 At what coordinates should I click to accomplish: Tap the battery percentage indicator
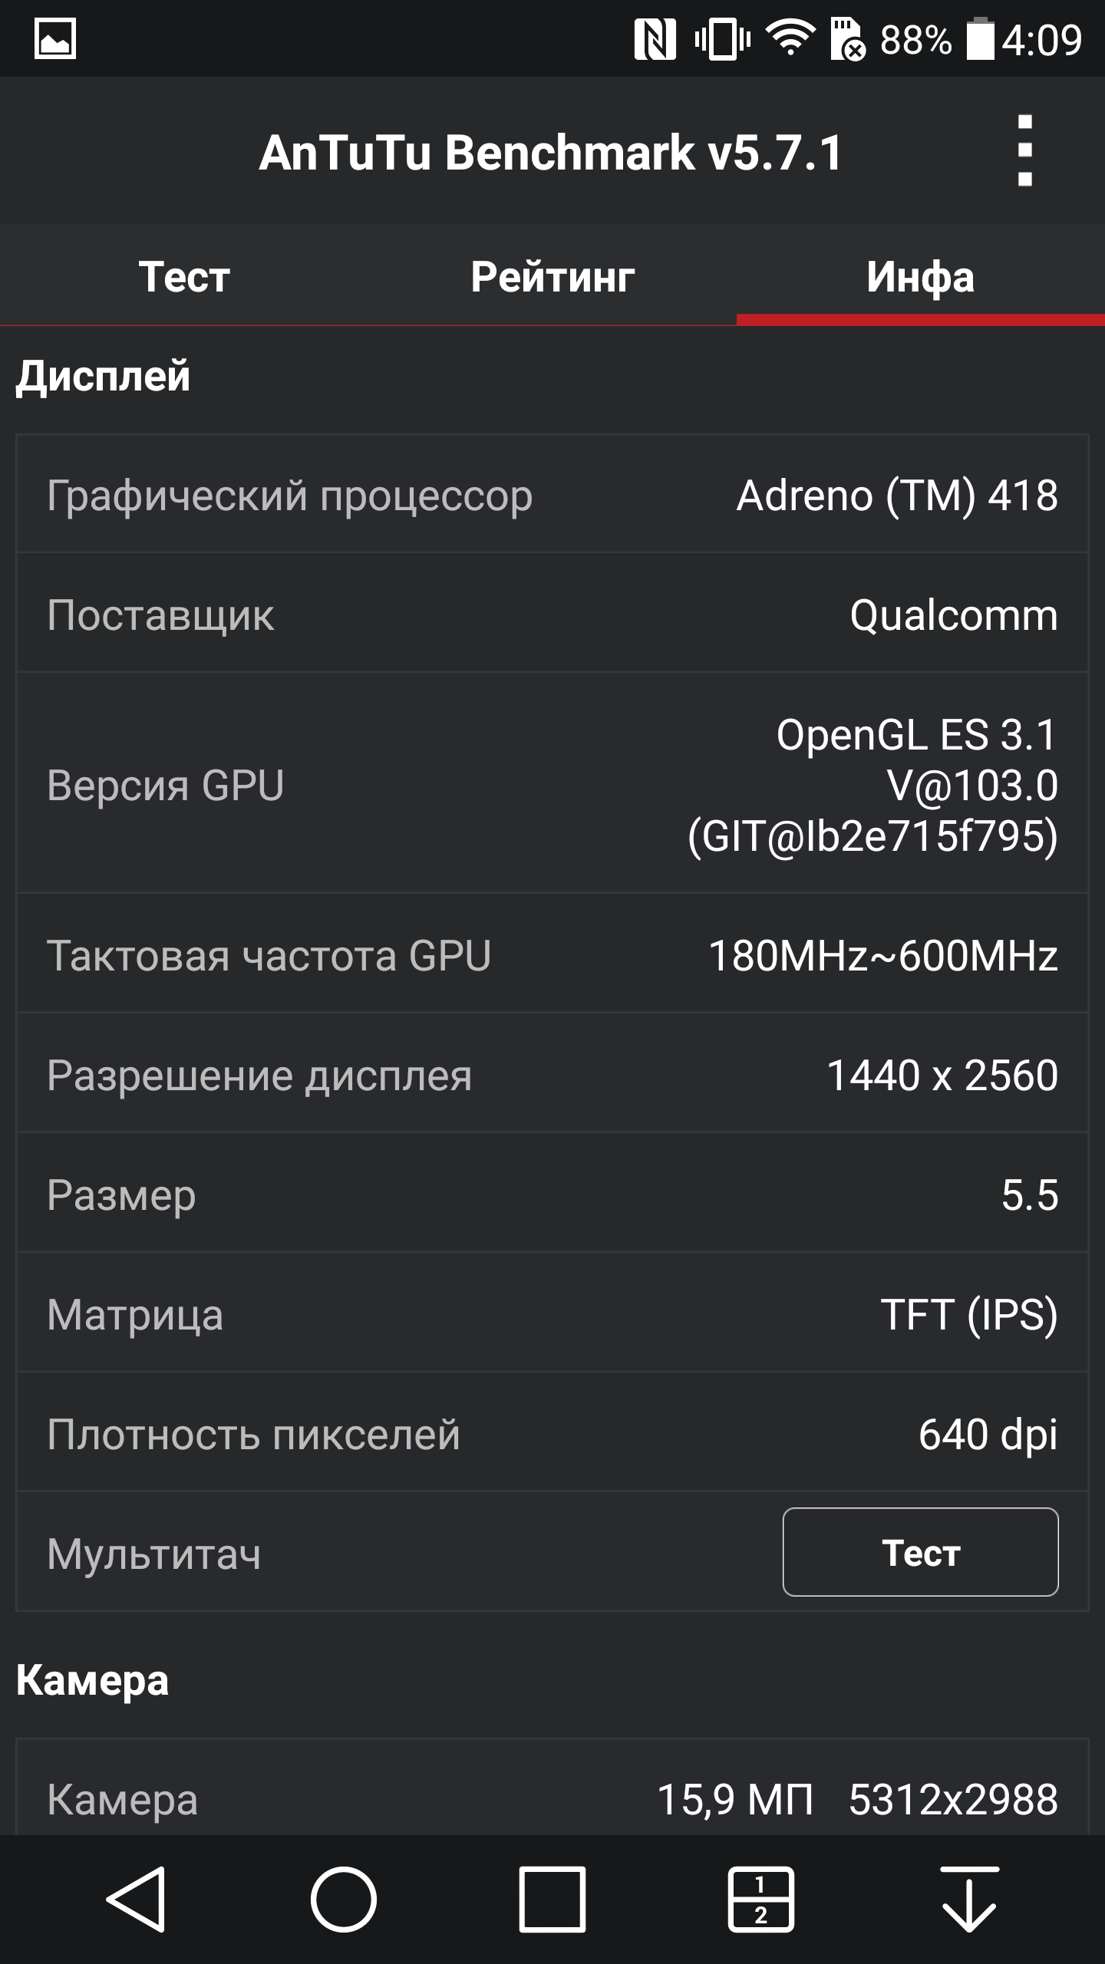click(x=915, y=40)
